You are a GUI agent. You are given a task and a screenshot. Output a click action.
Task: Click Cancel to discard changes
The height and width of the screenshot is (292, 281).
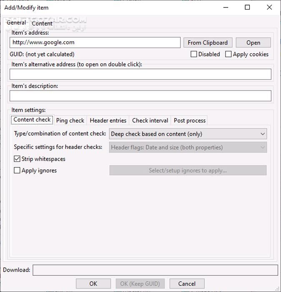187,284
